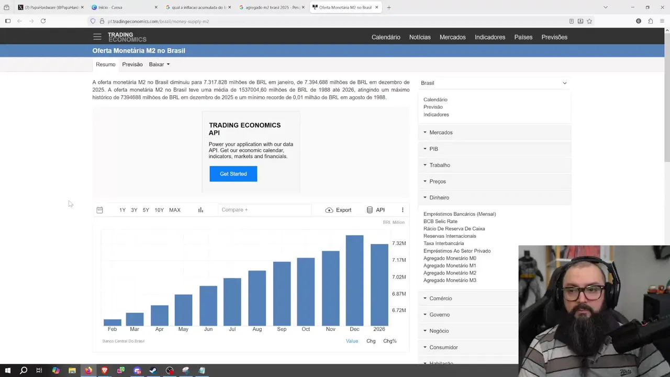The width and height of the screenshot is (670, 377).
Task: Reload the page in the browser
Action: [x=43, y=21]
